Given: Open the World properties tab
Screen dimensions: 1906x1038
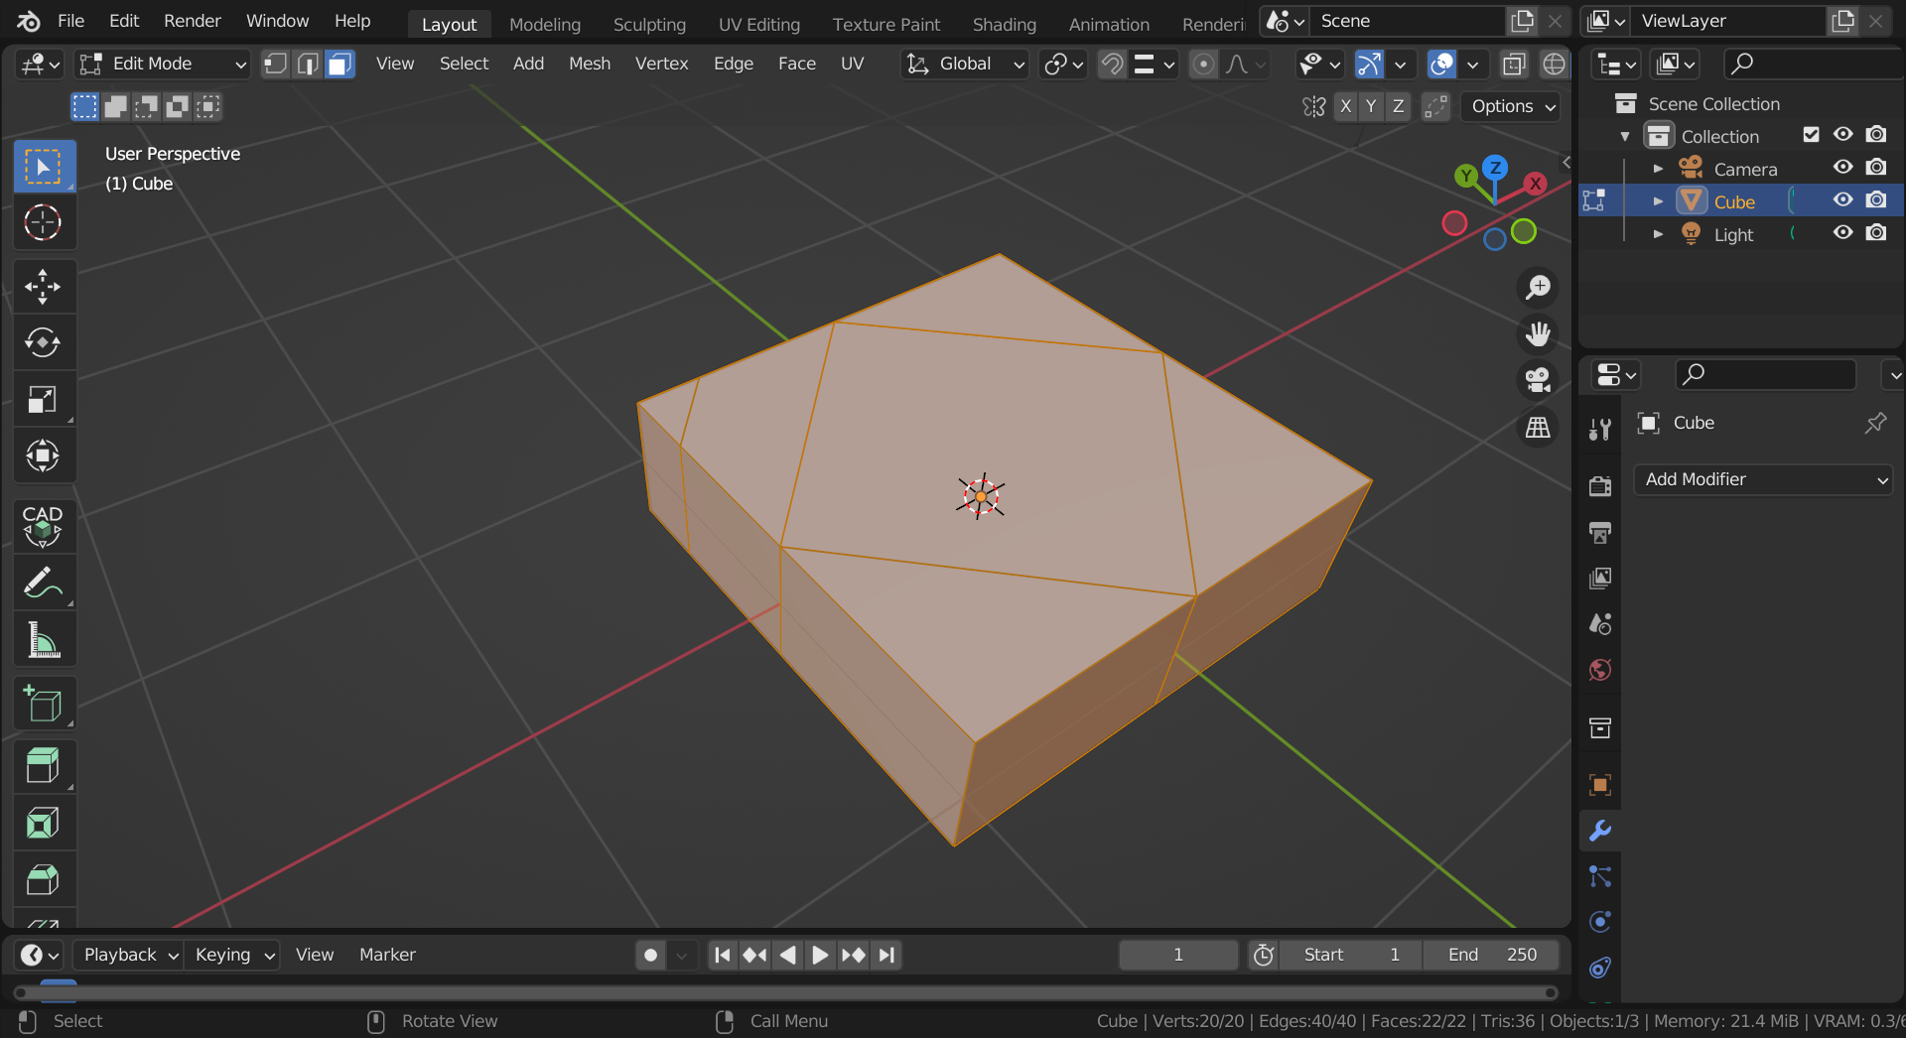Looking at the screenshot, I should point(1600,670).
